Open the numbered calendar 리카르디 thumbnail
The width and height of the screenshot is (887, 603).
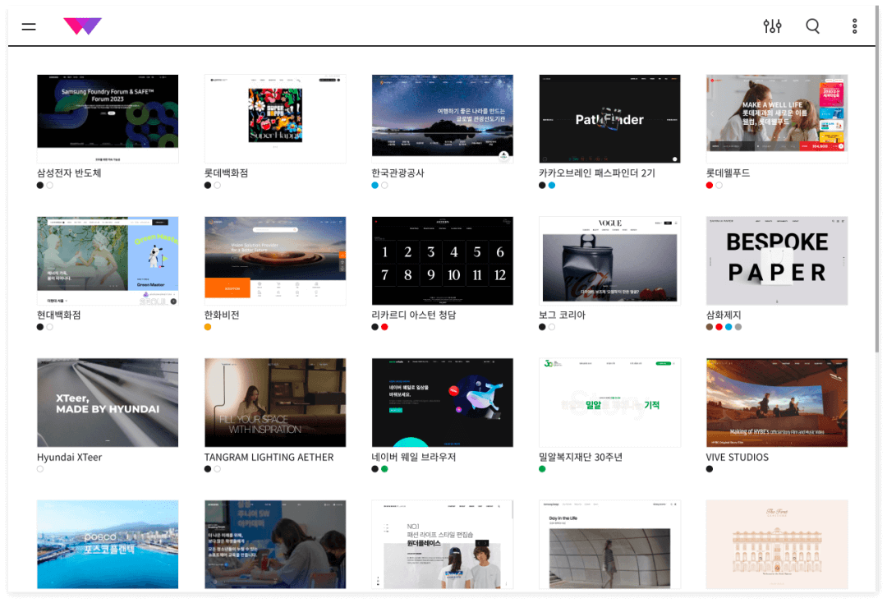(x=443, y=260)
